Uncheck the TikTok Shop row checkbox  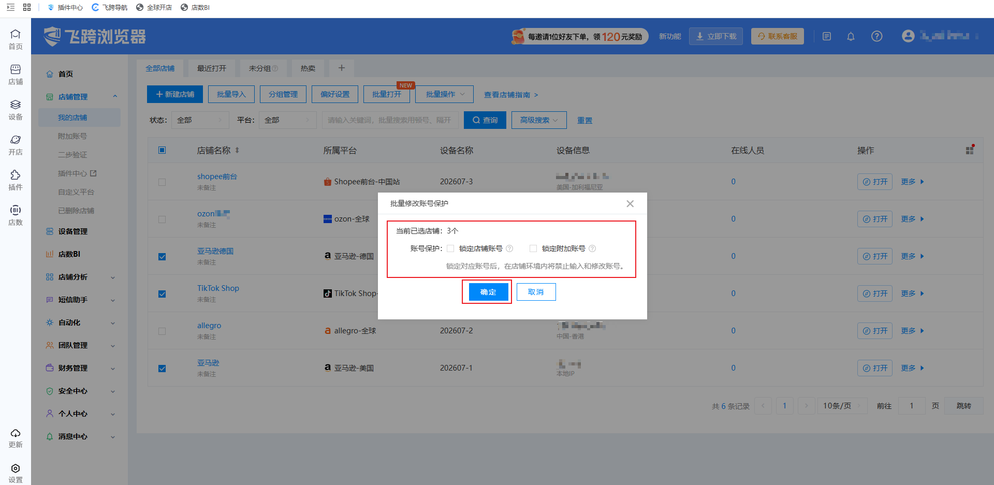click(162, 294)
